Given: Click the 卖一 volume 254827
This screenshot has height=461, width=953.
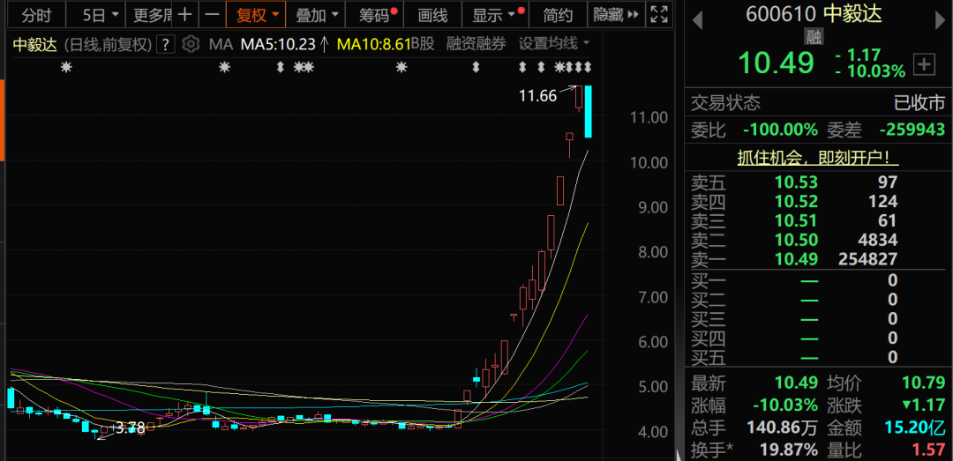Looking at the screenshot, I should [x=867, y=259].
